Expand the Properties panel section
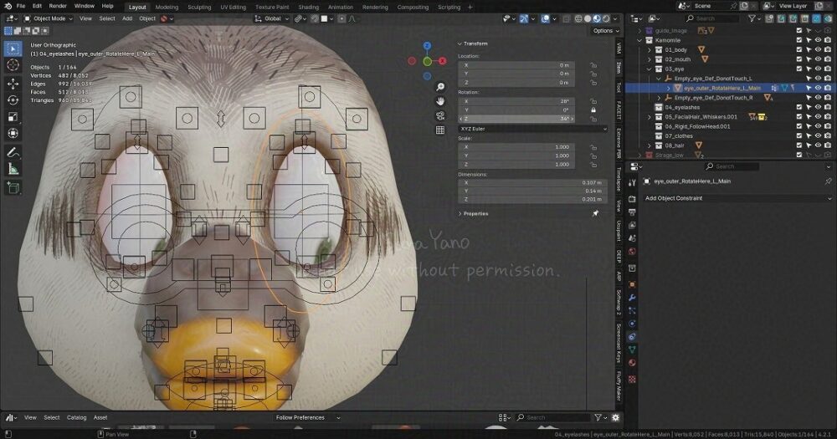Image resolution: width=837 pixels, height=439 pixels. click(475, 213)
